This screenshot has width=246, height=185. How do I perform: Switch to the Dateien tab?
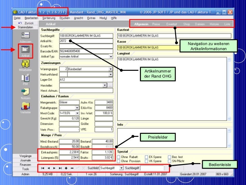[x=200, y=24]
